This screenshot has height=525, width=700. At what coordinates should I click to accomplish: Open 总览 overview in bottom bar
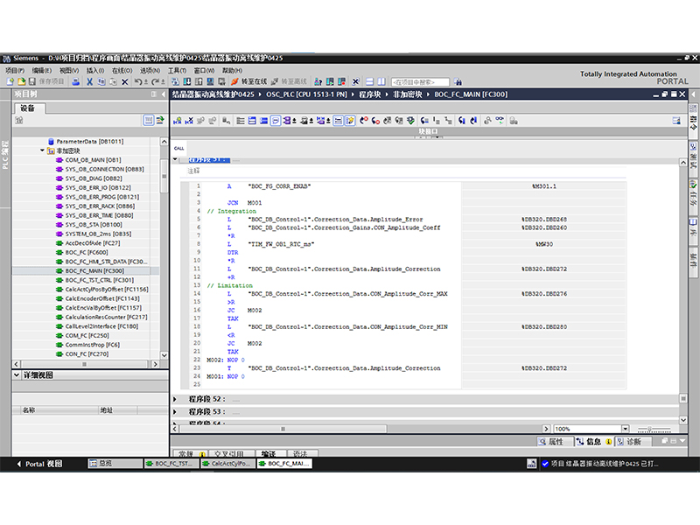click(115, 464)
